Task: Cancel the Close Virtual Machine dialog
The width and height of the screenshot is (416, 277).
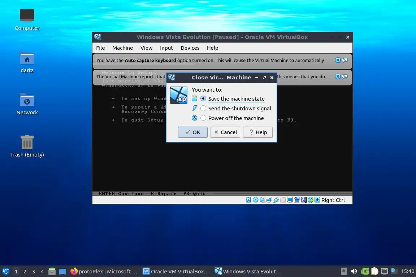Action: click(225, 132)
